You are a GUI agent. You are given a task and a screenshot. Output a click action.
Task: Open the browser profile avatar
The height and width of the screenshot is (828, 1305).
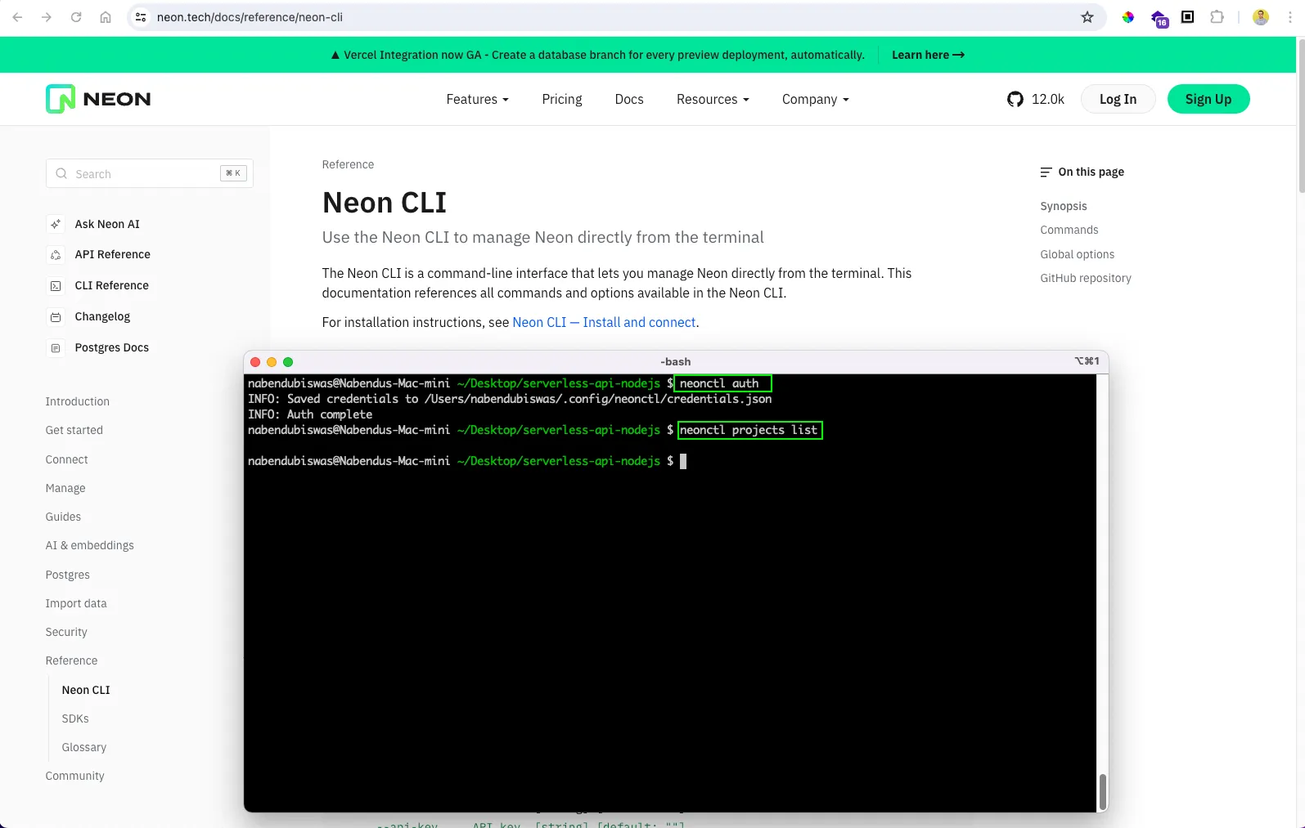pyautogui.click(x=1261, y=17)
